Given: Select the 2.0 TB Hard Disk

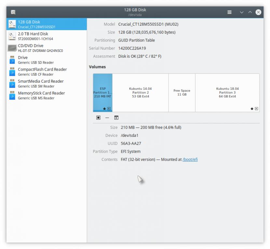Looking at the screenshot, I should [47, 36].
